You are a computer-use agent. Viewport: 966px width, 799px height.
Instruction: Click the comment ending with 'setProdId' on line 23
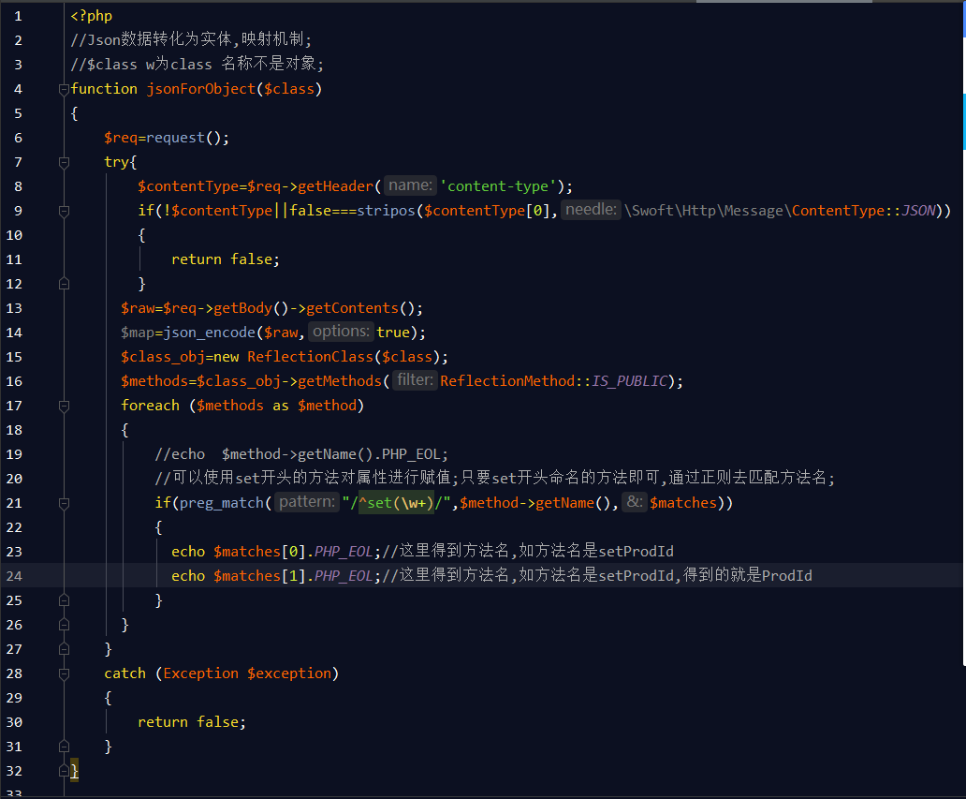tap(528, 551)
